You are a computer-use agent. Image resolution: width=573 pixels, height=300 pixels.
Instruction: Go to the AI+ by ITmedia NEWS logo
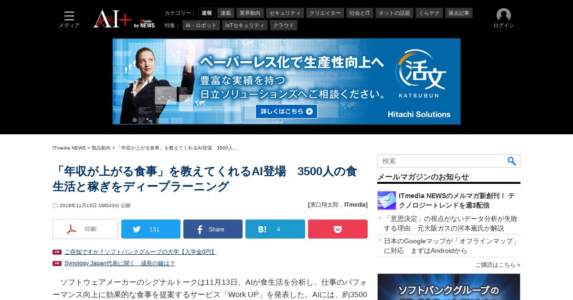click(x=124, y=19)
